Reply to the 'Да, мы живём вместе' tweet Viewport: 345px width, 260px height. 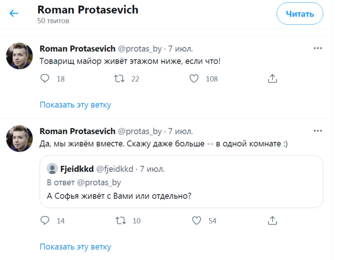tap(45, 221)
